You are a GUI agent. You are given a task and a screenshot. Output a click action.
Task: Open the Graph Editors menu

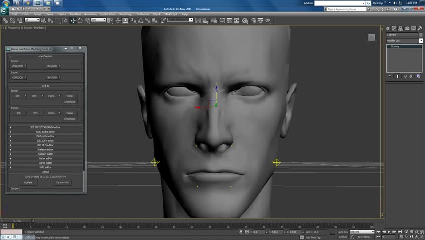pos(108,14)
